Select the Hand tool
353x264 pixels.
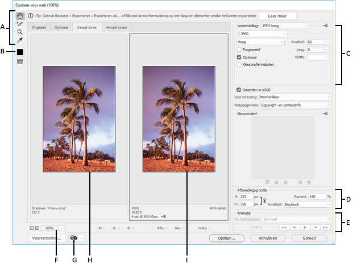(20, 16)
